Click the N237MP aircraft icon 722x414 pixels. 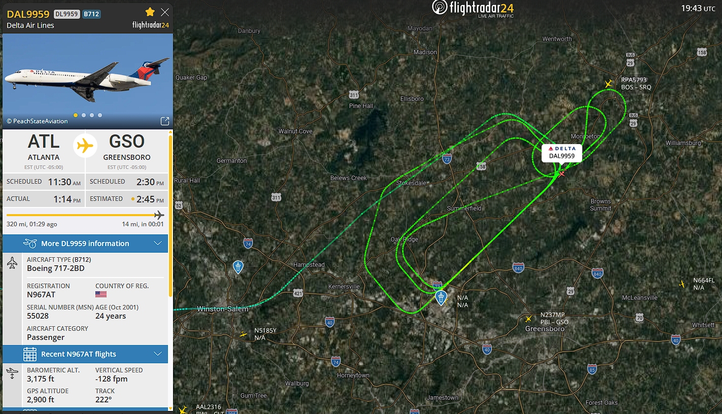click(529, 319)
